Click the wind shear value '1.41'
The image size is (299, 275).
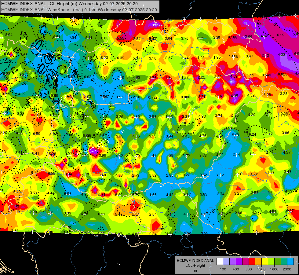152,156
